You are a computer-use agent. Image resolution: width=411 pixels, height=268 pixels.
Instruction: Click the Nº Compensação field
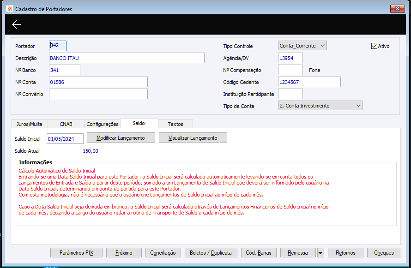(x=290, y=70)
